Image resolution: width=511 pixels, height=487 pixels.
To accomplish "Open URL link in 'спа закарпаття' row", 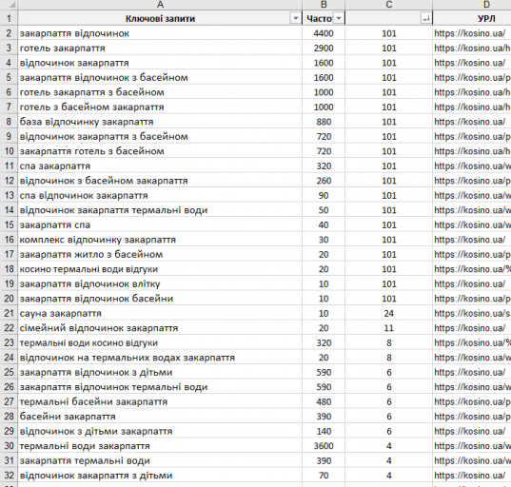I will pos(472,166).
